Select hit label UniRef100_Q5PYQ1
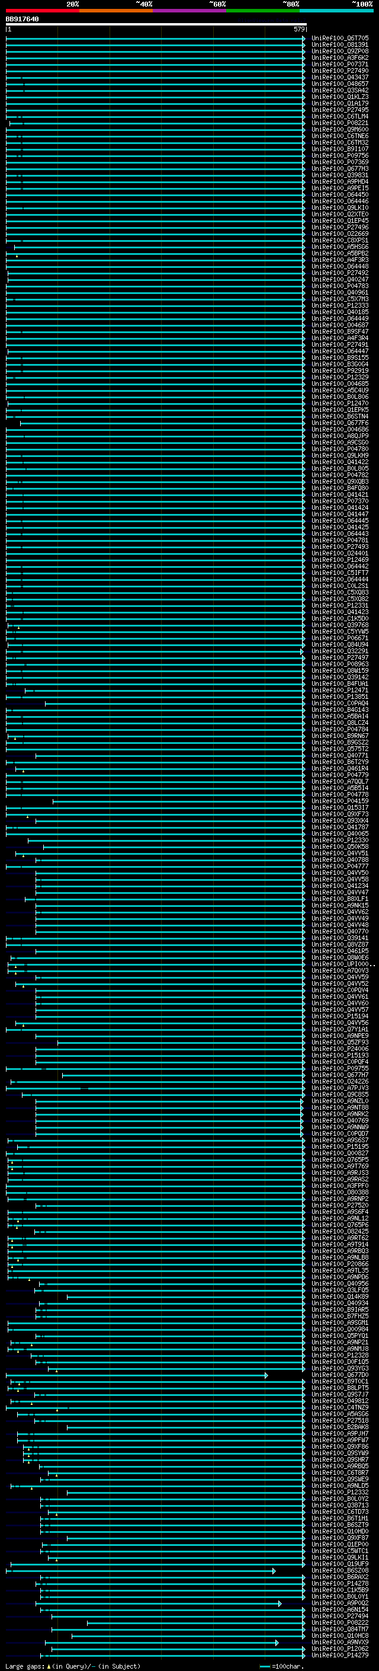The image size is (379, 1671). pos(339,1335)
